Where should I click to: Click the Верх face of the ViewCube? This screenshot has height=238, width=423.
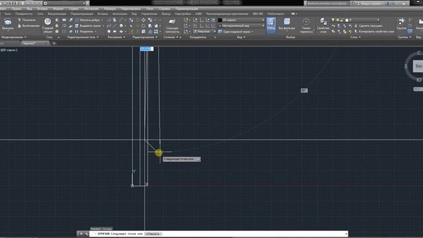point(418,66)
